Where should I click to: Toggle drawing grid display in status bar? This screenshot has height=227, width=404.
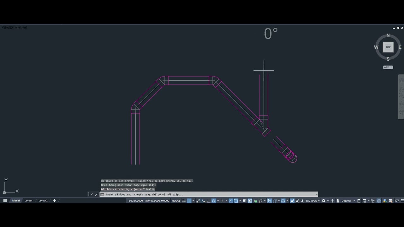[184, 201]
